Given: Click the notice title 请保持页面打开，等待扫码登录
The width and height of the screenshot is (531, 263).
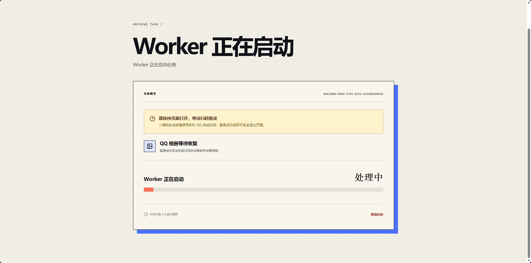Looking at the screenshot, I should [188, 118].
